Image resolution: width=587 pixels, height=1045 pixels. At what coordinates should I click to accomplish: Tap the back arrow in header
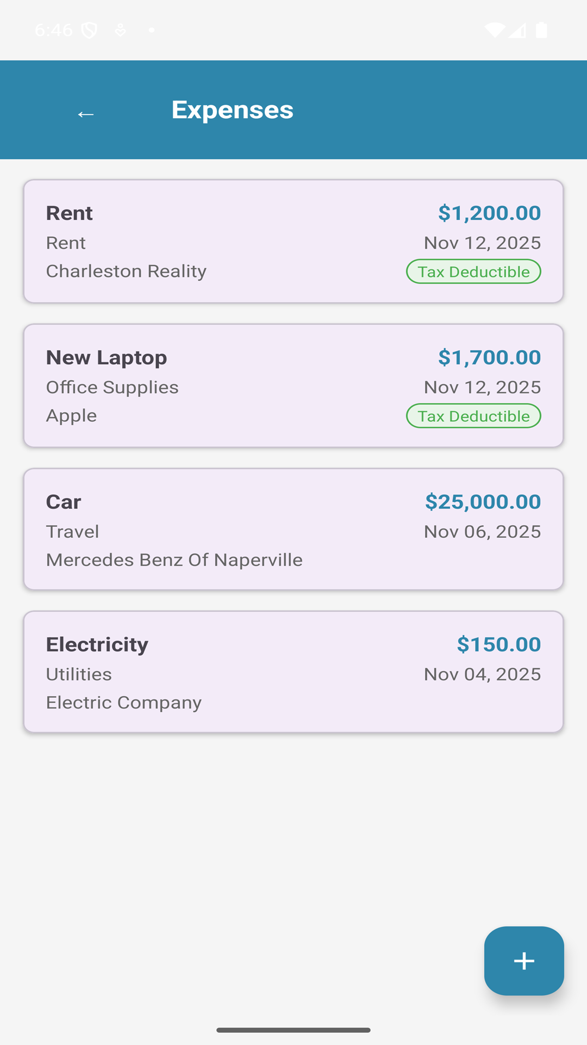click(86, 114)
